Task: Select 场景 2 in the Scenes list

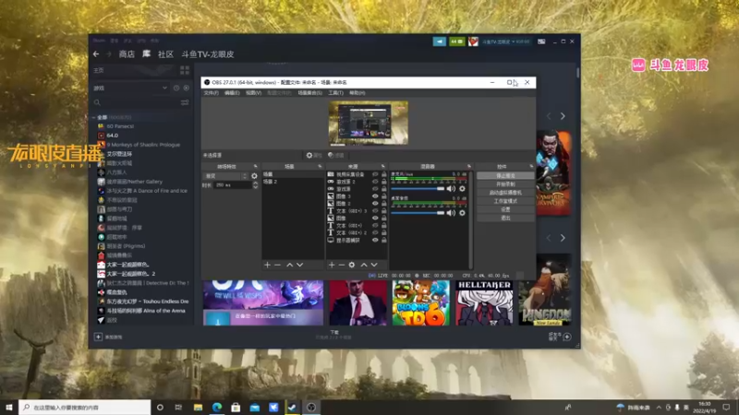Action: [x=292, y=182]
